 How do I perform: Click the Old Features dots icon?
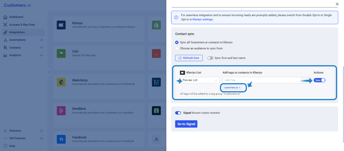point(5,138)
